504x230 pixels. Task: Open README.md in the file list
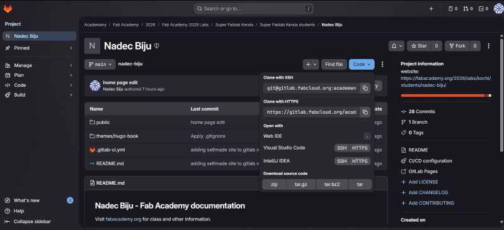(110, 163)
